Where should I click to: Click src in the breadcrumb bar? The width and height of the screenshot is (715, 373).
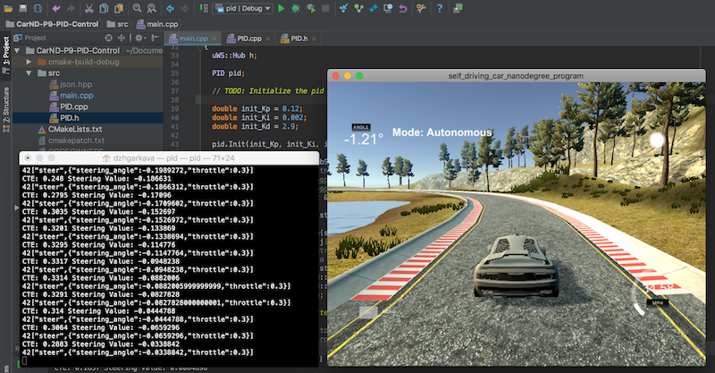tap(118, 24)
